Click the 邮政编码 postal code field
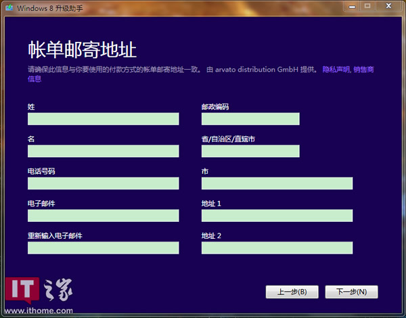 click(250, 119)
